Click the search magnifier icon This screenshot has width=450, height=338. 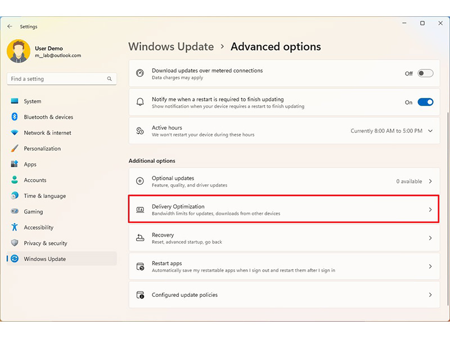coord(109,79)
